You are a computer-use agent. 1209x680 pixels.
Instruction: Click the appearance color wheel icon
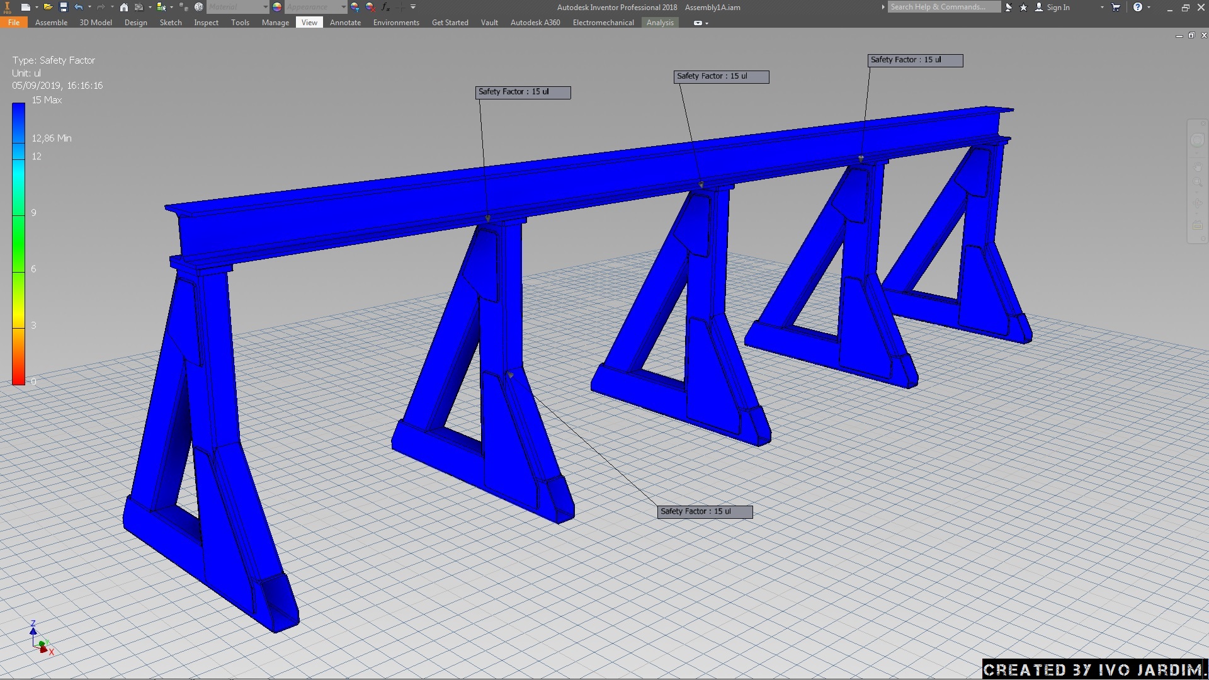pyautogui.click(x=277, y=7)
